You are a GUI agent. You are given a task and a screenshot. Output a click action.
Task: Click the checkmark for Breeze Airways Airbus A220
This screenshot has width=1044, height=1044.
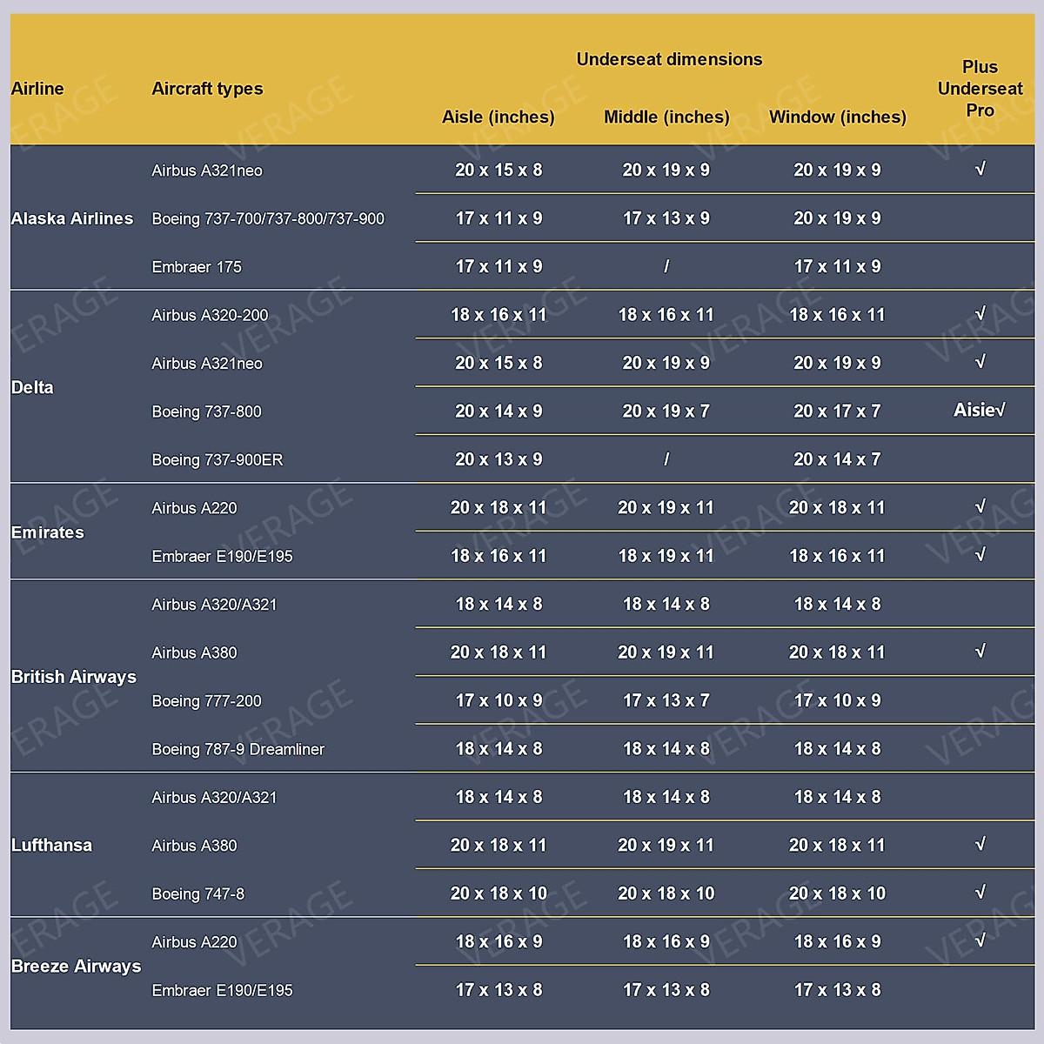[x=980, y=940]
